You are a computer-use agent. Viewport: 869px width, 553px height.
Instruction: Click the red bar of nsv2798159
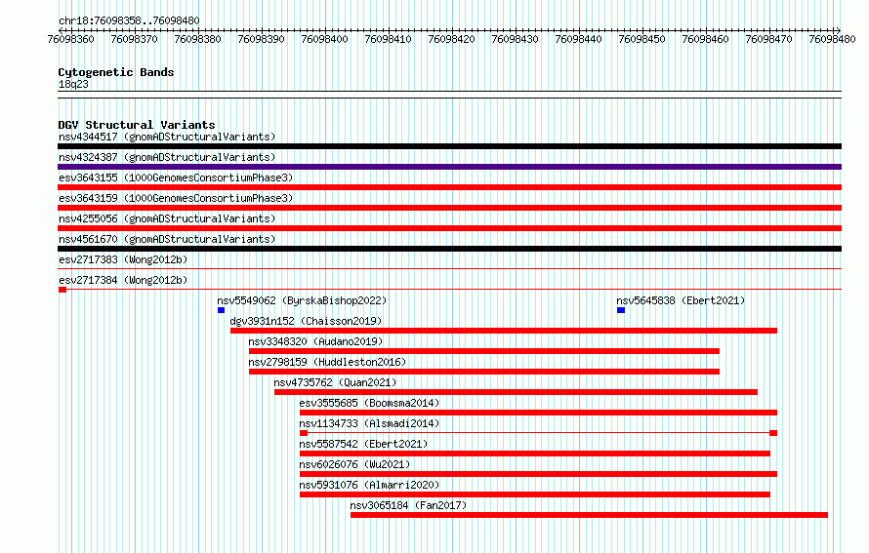[484, 372]
